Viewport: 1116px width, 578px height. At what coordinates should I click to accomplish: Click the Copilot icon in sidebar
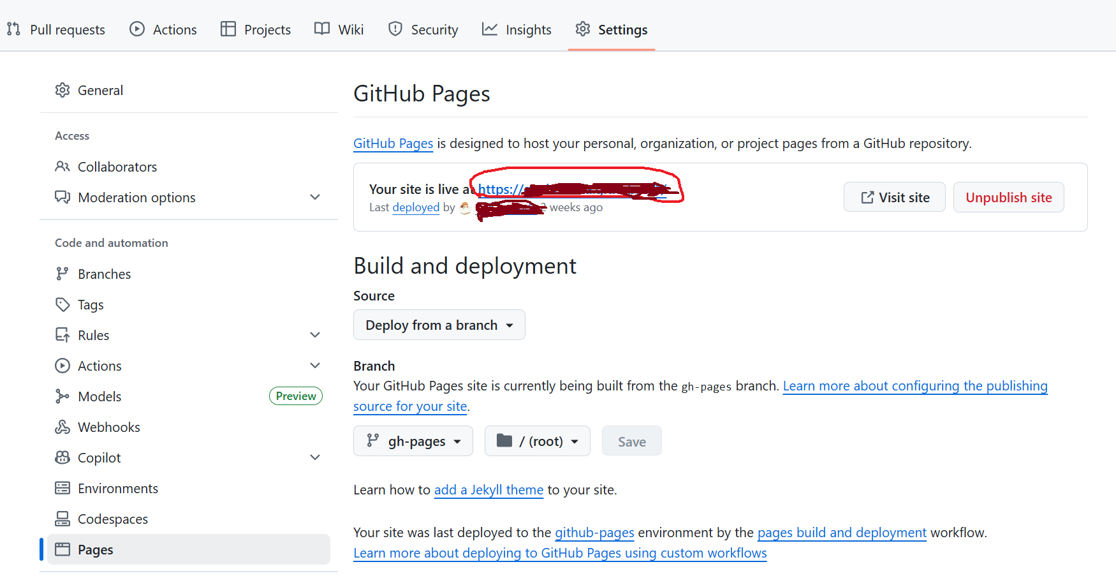click(x=62, y=457)
